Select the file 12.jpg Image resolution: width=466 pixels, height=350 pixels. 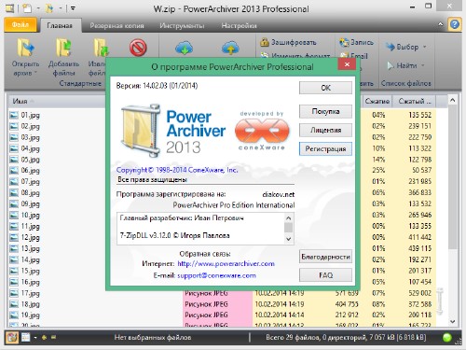point(31,237)
